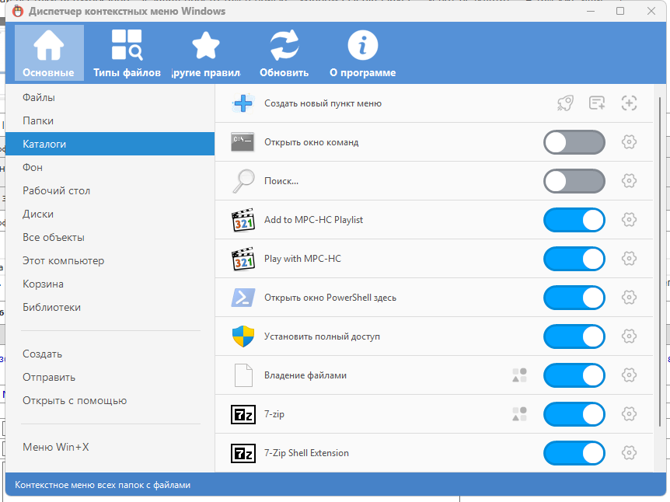Enable Открыть окно команд toggle
The height and width of the screenshot is (502, 670).
(574, 142)
